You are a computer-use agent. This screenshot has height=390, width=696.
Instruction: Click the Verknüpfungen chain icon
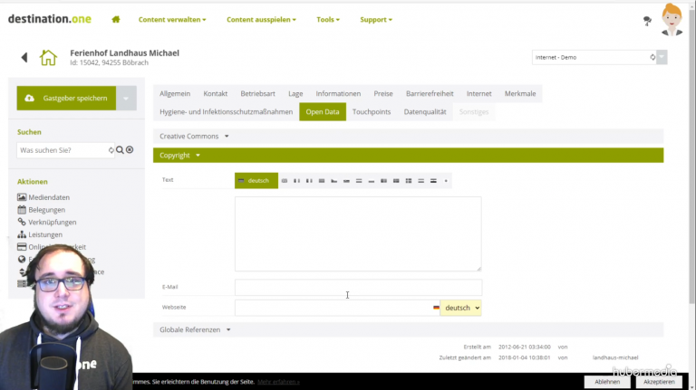(22, 222)
